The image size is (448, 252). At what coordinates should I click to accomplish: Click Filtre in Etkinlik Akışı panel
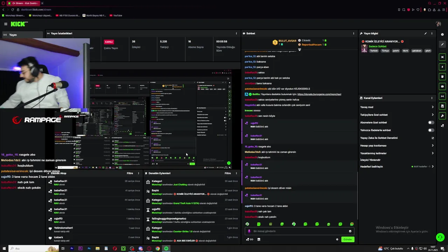click(130, 173)
